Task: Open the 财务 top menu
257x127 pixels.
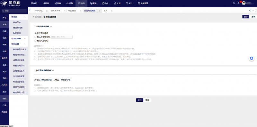Action: (93, 3)
